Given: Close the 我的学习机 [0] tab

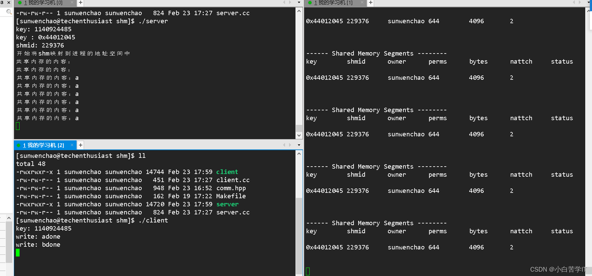Looking at the screenshot, I should pos(72,2).
